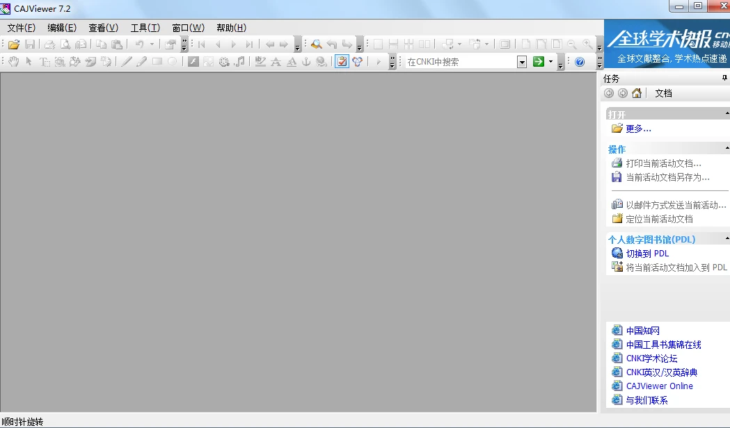The height and width of the screenshot is (428, 730).
Task: Open the page layout mode dropdown arrow
Action: 459,44
